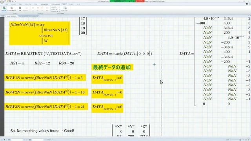251x141 pixels.
Task: Click the 400 entry in DATA second column
Action: pos(227,23)
